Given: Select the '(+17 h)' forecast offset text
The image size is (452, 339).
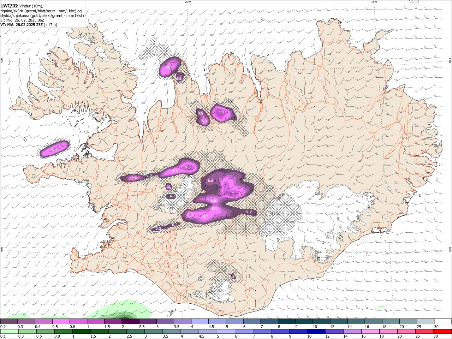Looking at the screenshot, I should click(51, 25).
